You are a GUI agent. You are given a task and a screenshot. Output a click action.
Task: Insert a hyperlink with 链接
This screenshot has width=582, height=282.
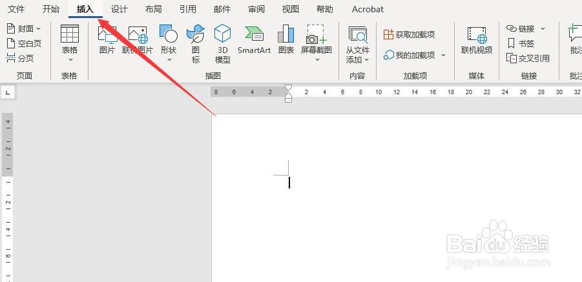[x=521, y=28]
